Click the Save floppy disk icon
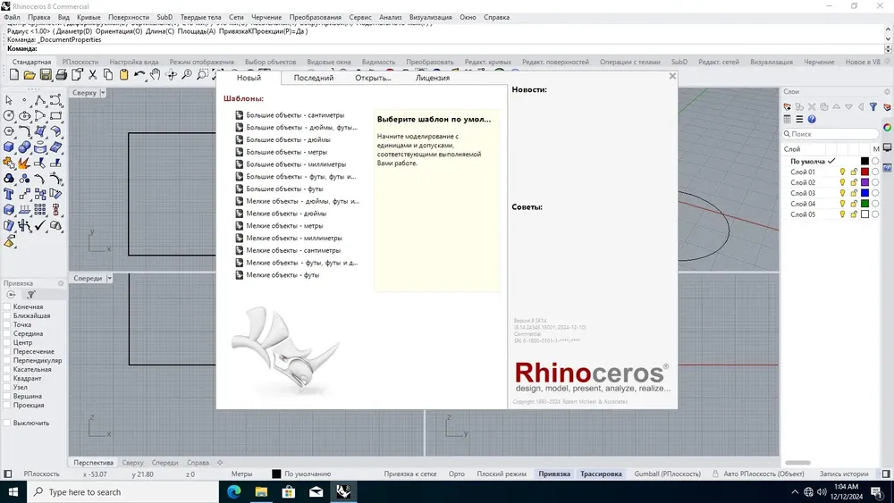The image size is (894, 503). (46, 75)
